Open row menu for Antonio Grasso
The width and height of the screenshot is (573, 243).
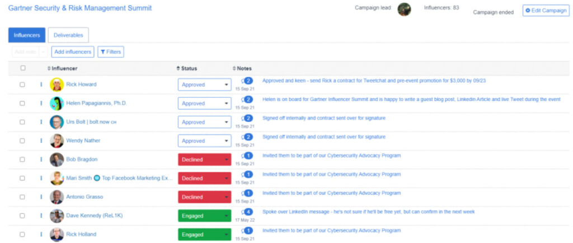41,197
